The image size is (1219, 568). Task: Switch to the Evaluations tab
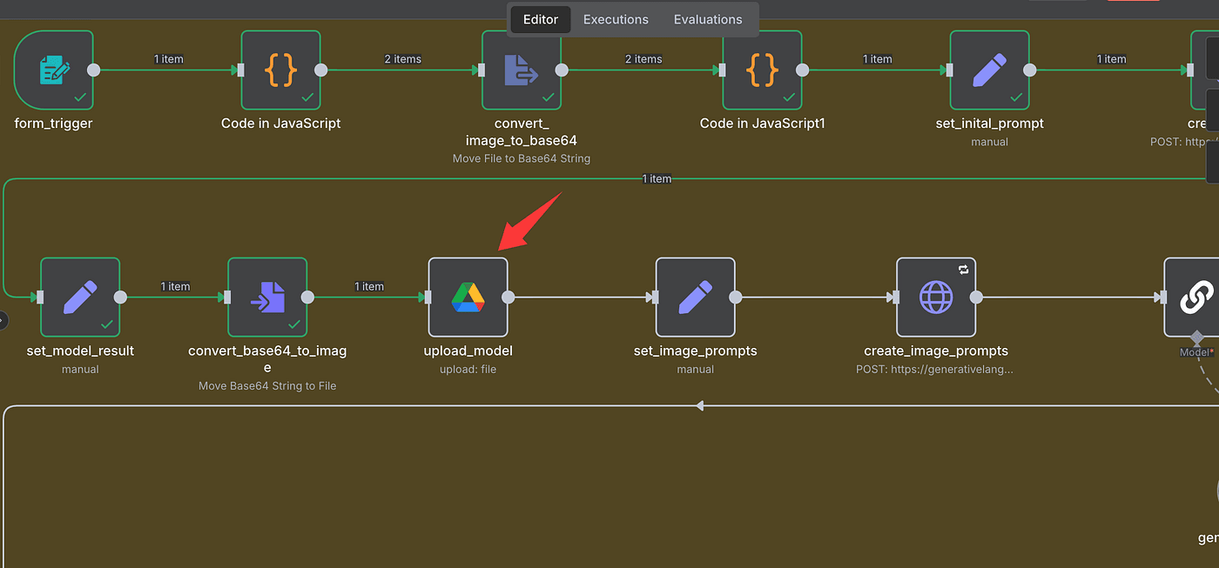(x=708, y=19)
